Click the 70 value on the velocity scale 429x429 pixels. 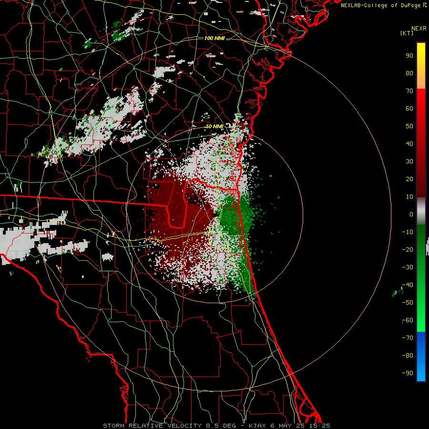click(409, 91)
